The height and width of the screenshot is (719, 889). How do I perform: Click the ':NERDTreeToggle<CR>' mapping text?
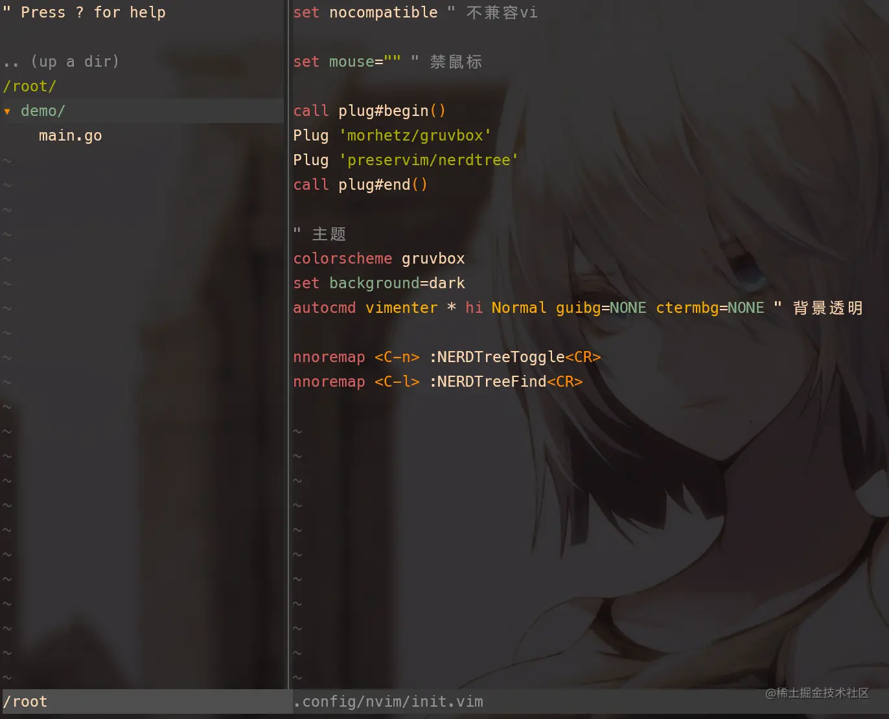515,357
